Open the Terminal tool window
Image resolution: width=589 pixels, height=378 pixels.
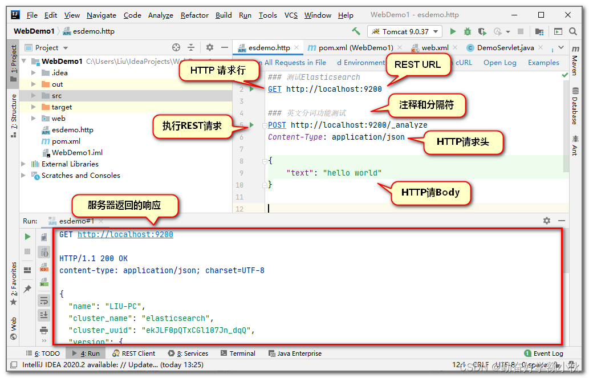[x=238, y=353]
